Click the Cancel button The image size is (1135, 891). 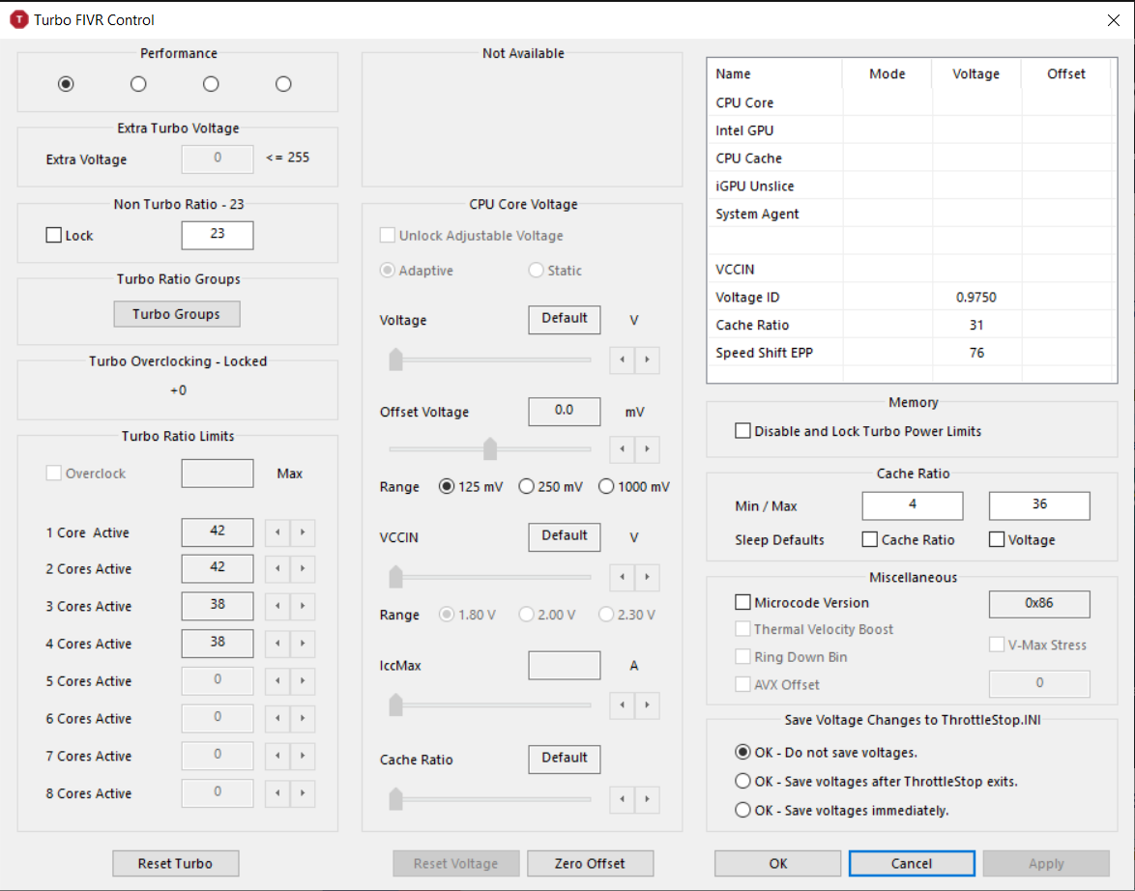pyautogui.click(x=912, y=864)
